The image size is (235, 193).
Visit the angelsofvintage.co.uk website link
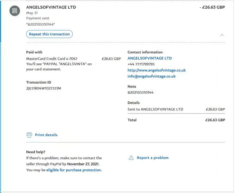pyautogui.click(x=157, y=70)
